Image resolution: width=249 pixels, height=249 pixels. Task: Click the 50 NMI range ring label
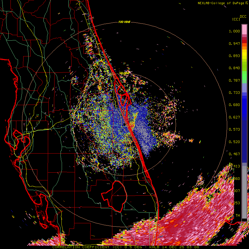tap(124, 73)
